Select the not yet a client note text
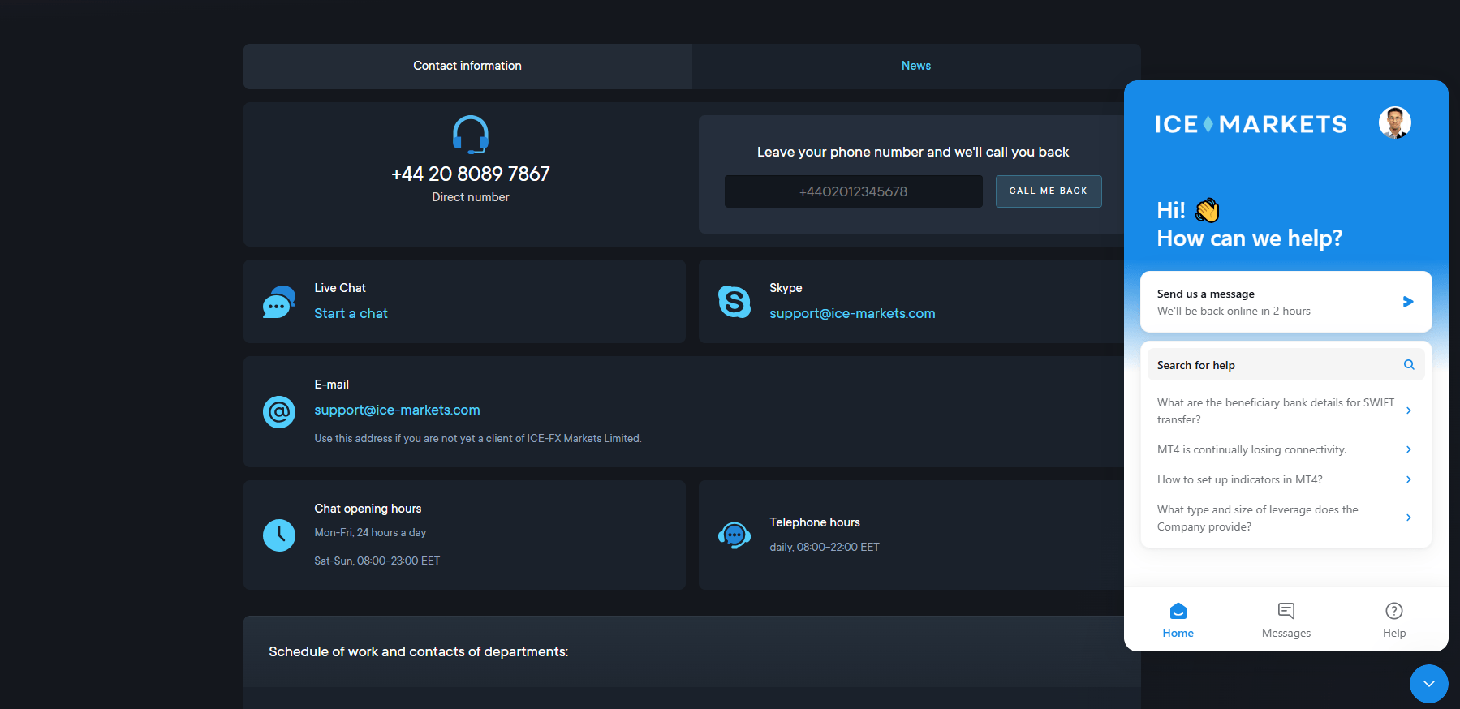The image size is (1460, 709). pyautogui.click(x=478, y=439)
